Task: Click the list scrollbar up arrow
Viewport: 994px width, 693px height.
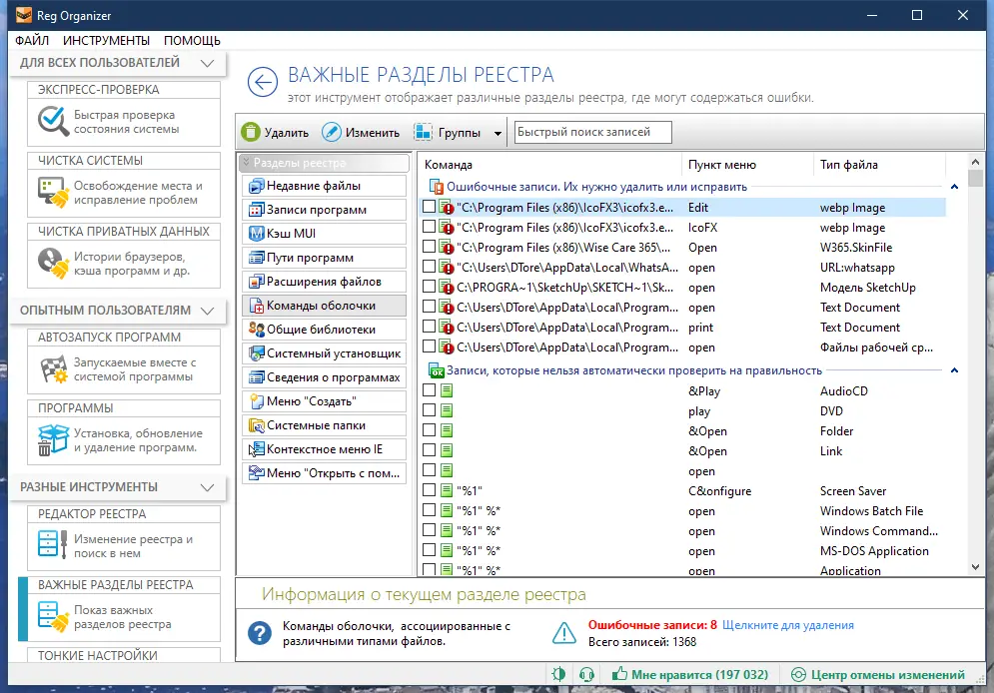Action: (976, 162)
